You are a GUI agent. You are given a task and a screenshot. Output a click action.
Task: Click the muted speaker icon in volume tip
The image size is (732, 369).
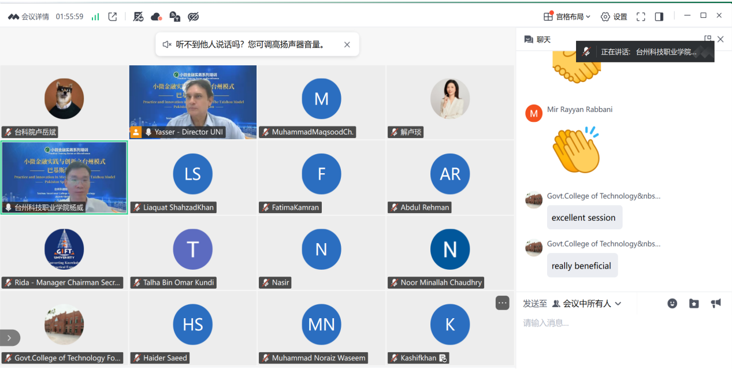[167, 44]
